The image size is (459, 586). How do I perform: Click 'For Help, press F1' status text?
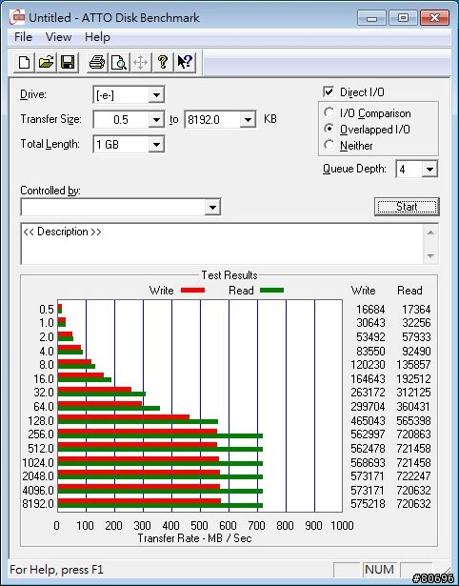[x=56, y=570]
